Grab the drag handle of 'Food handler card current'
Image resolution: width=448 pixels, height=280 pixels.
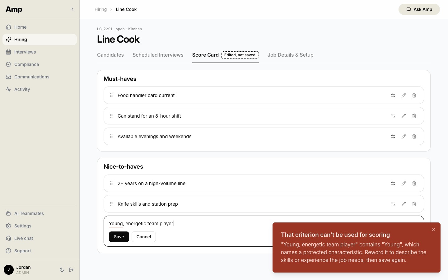111,95
